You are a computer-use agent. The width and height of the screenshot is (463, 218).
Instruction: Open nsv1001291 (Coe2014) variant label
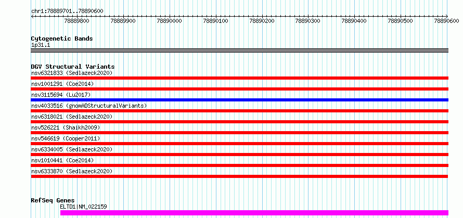click(x=62, y=84)
